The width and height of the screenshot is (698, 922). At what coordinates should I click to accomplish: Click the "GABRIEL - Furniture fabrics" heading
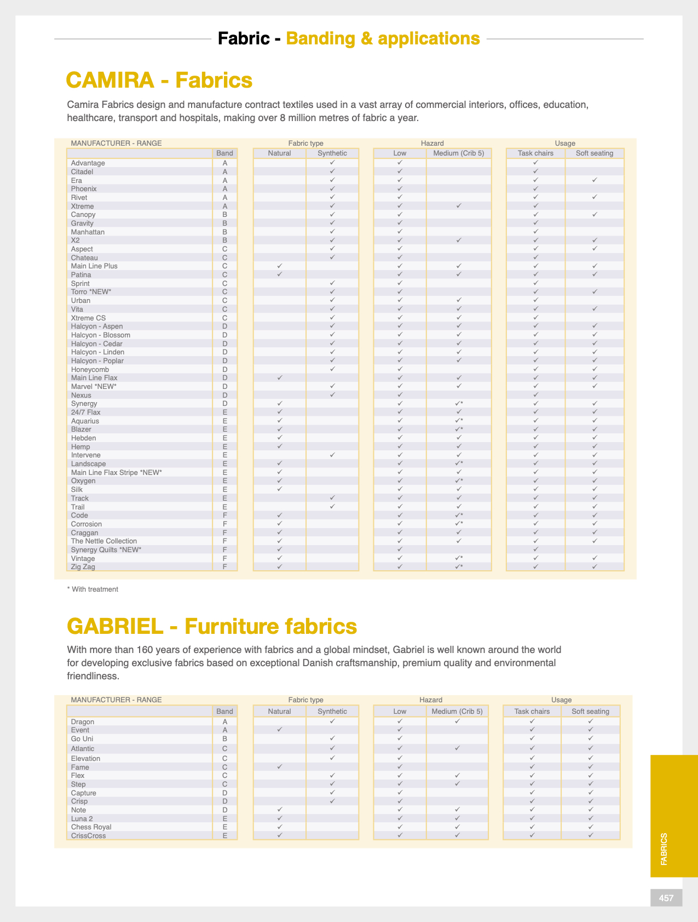[211, 626]
